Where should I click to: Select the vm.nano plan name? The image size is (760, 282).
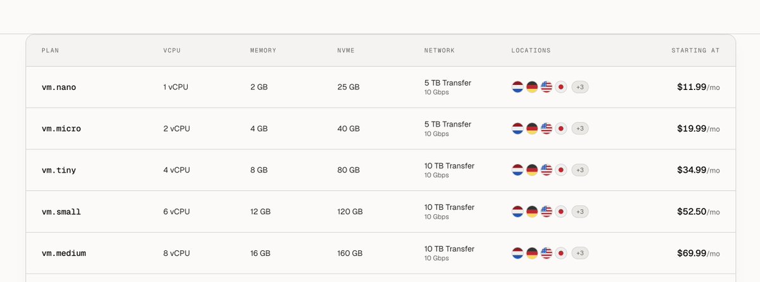point(59,87)
